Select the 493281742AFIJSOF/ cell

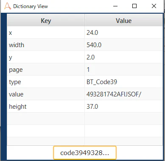[123, 94]
